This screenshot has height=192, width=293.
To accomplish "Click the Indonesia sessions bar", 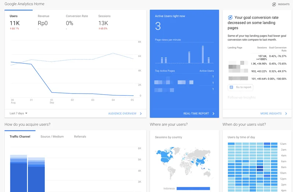I will (193, 188).
